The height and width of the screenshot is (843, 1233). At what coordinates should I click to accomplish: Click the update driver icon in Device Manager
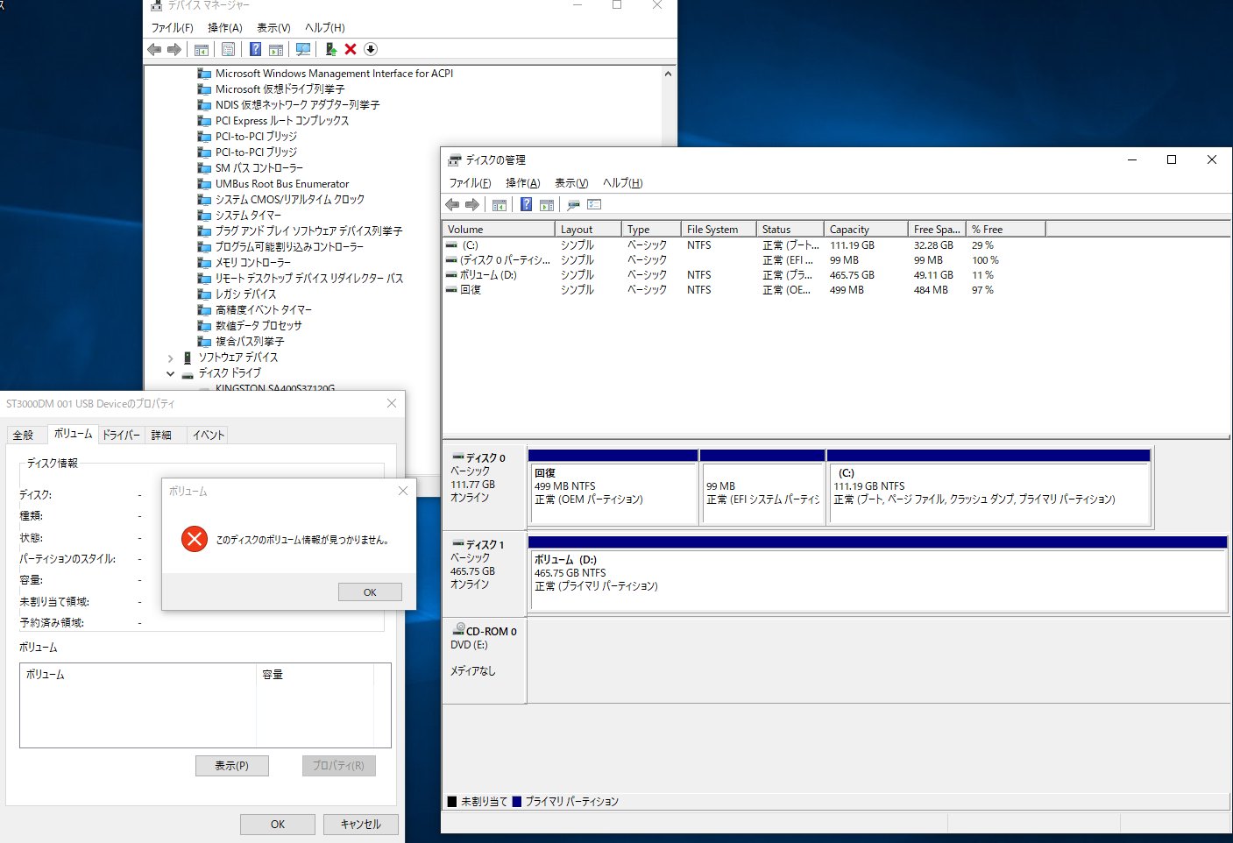[x=330, y=50]
